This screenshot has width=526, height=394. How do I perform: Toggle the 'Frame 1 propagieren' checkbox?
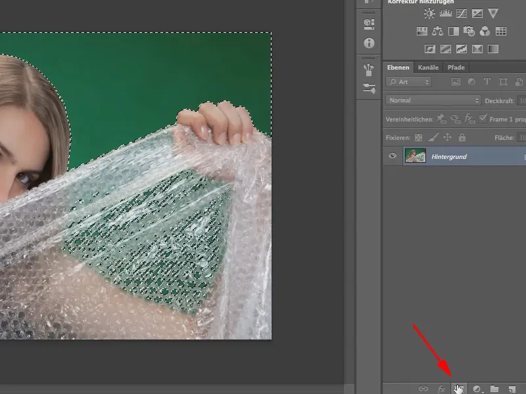coord(483,119)
